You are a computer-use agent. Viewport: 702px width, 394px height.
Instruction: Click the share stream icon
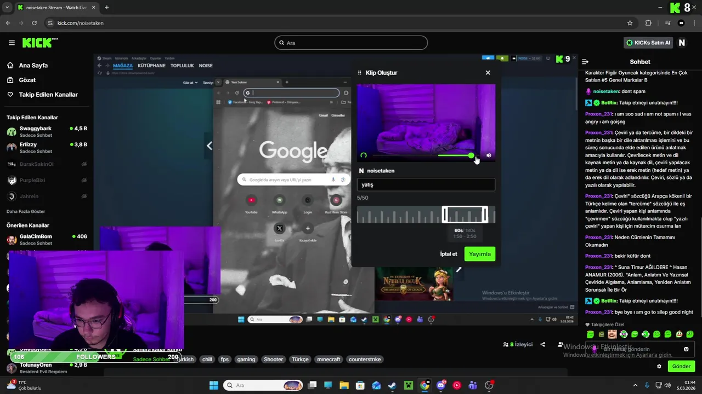click(x=543, y=344)
